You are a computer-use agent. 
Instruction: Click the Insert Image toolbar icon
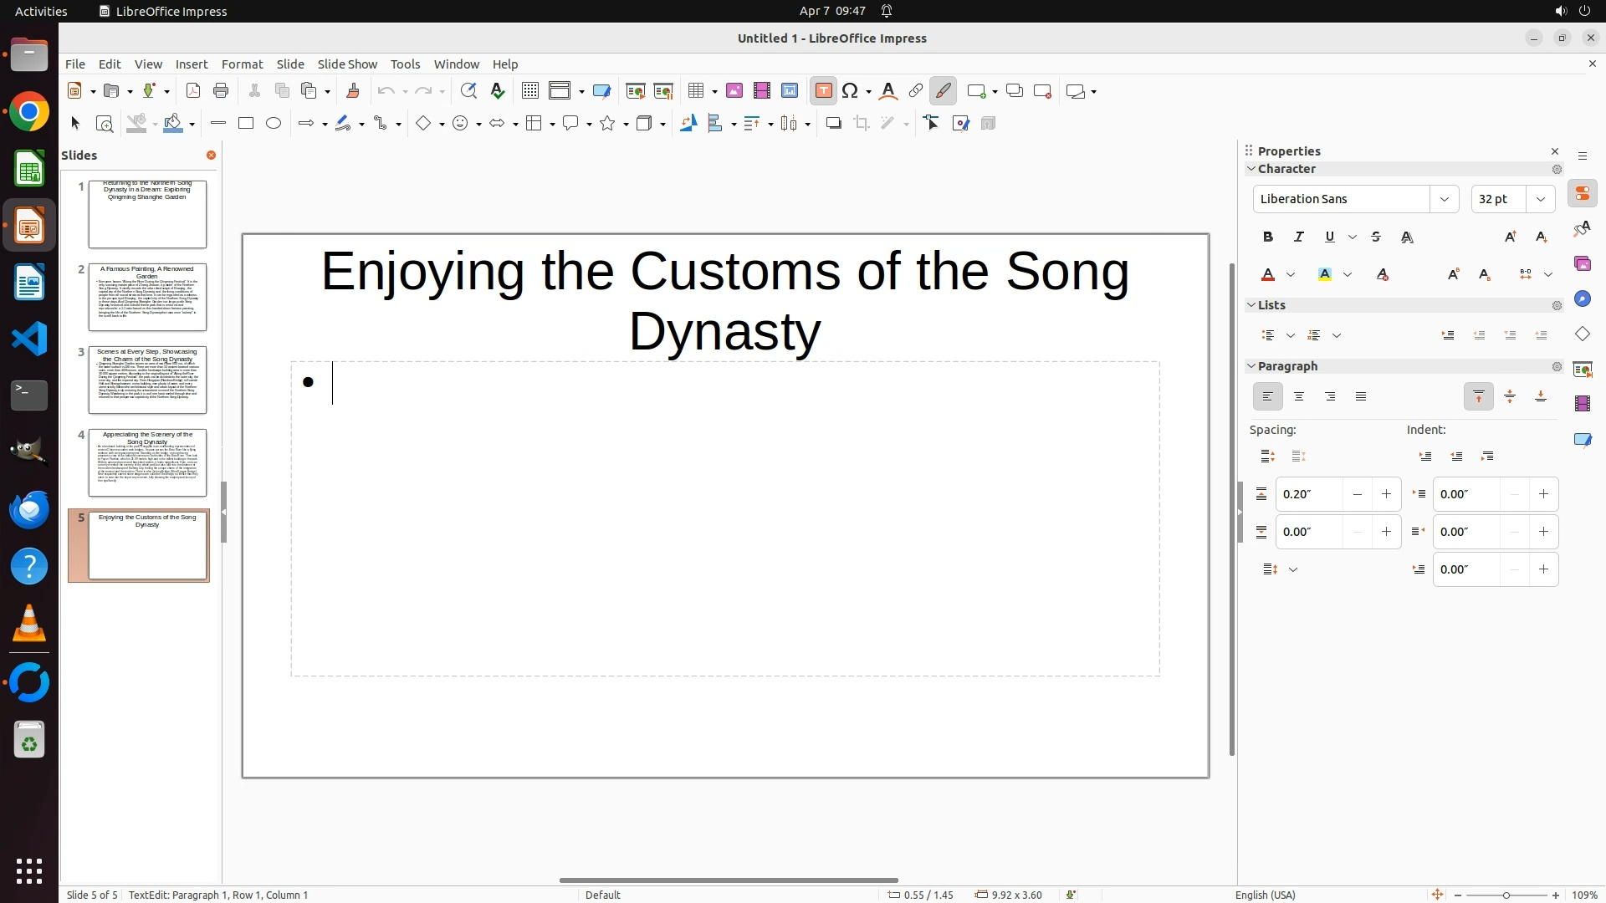(734, 91)
